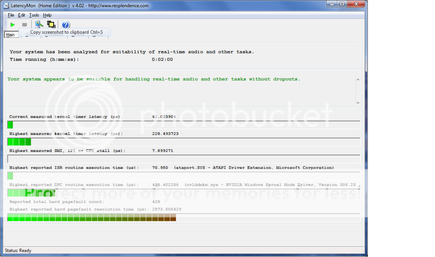This screenshot has height=257, width=435.
Task: Start the latency monitor with the play icon
Action: coord(12,24)
